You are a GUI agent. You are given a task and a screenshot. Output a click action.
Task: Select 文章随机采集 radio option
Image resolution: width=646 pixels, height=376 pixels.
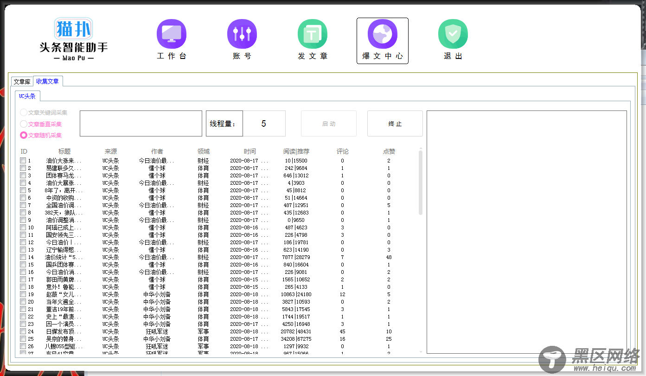pyautogui.click(x=41, y=135)
